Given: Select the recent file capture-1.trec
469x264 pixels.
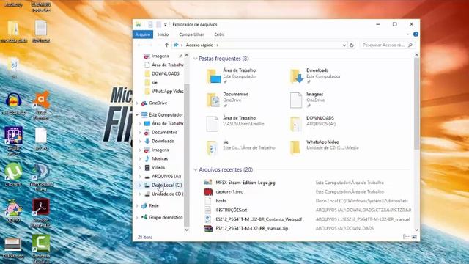Looking at the screenshot, I should point(229,191).
